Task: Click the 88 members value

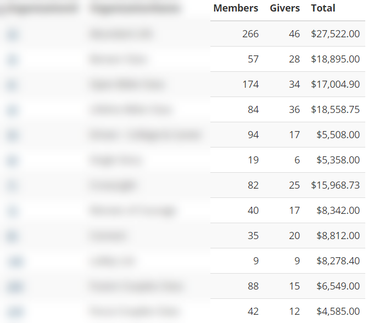Action: [253, 286]
